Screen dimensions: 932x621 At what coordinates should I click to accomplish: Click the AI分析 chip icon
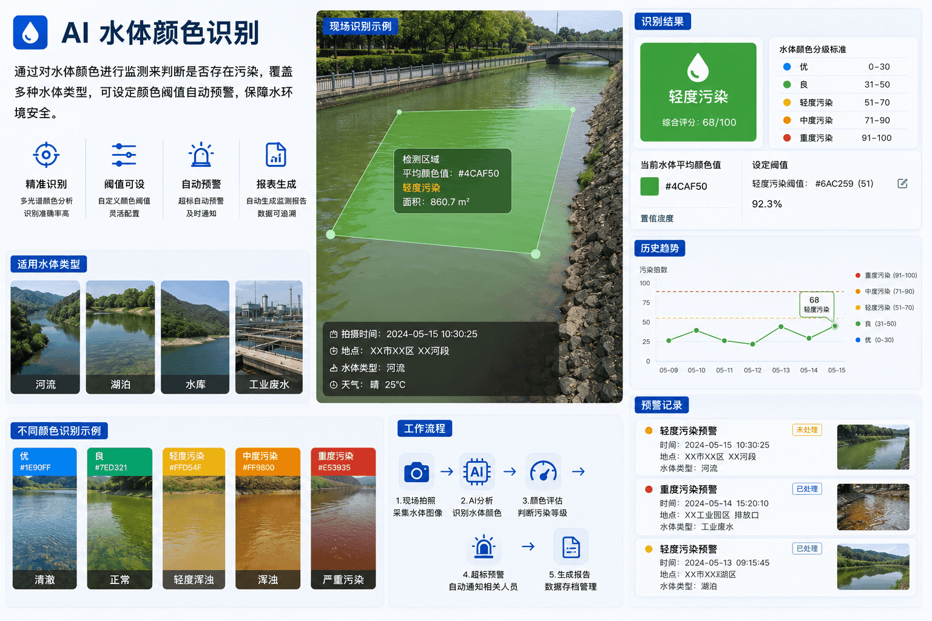(x=477, y=472)
